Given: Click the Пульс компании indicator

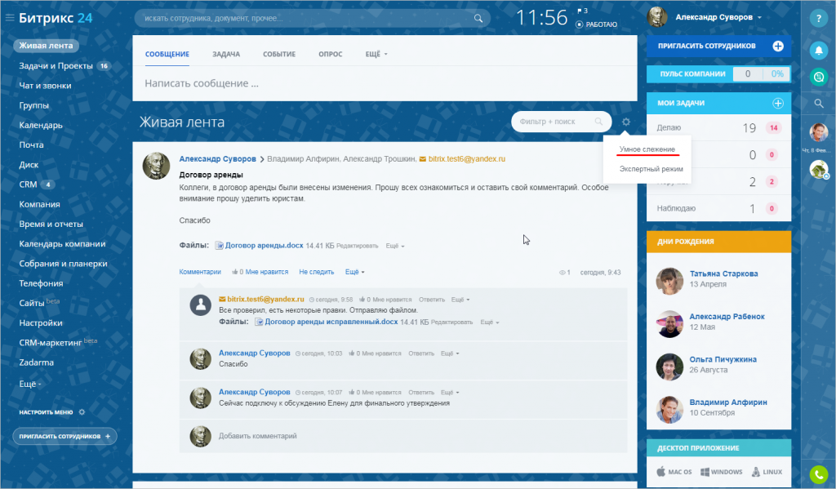Looking at the screenshot, I should (718, 74).
